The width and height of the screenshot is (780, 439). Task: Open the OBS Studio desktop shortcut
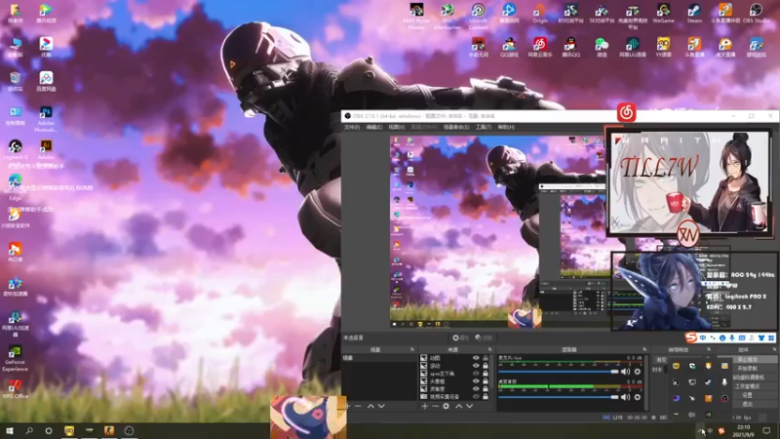[x=756, y=14]
